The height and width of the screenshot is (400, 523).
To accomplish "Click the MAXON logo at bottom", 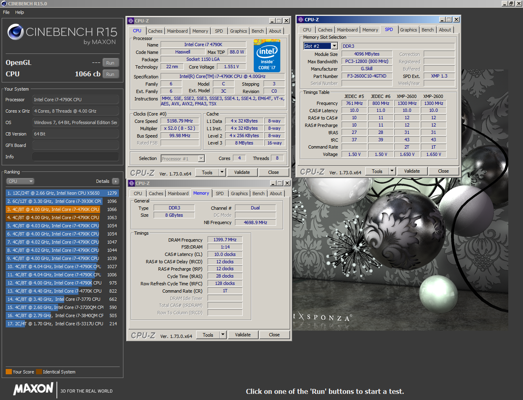I will click(x=33, y=389).
